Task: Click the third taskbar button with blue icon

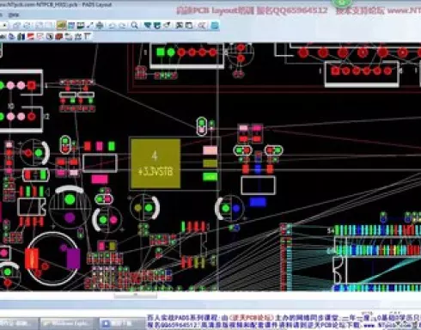Action: (122, 323)
